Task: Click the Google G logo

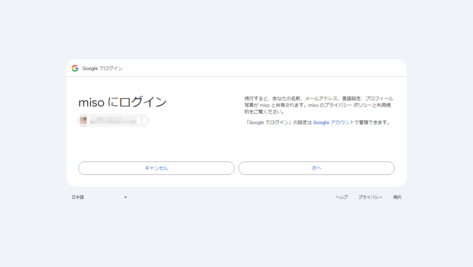Action: [x=75, y=68]
